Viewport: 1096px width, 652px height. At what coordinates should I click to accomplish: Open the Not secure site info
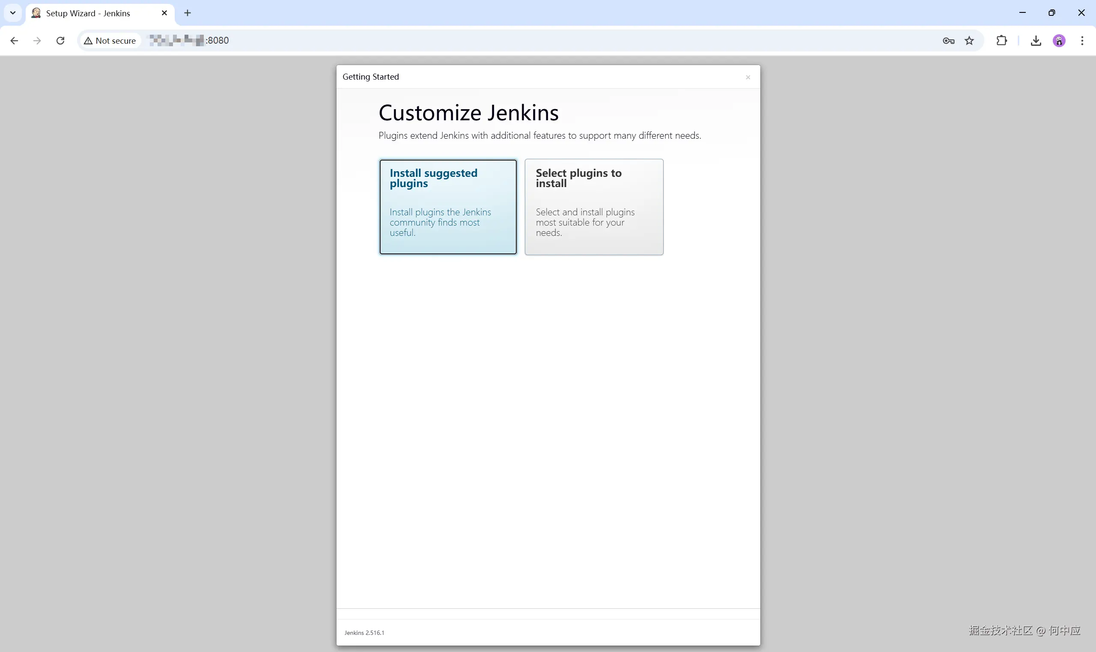coord(110,41)
